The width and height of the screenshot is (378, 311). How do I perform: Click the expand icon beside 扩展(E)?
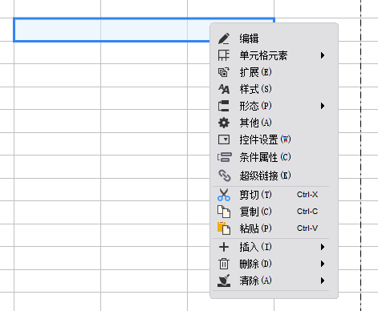click(224, 72)
